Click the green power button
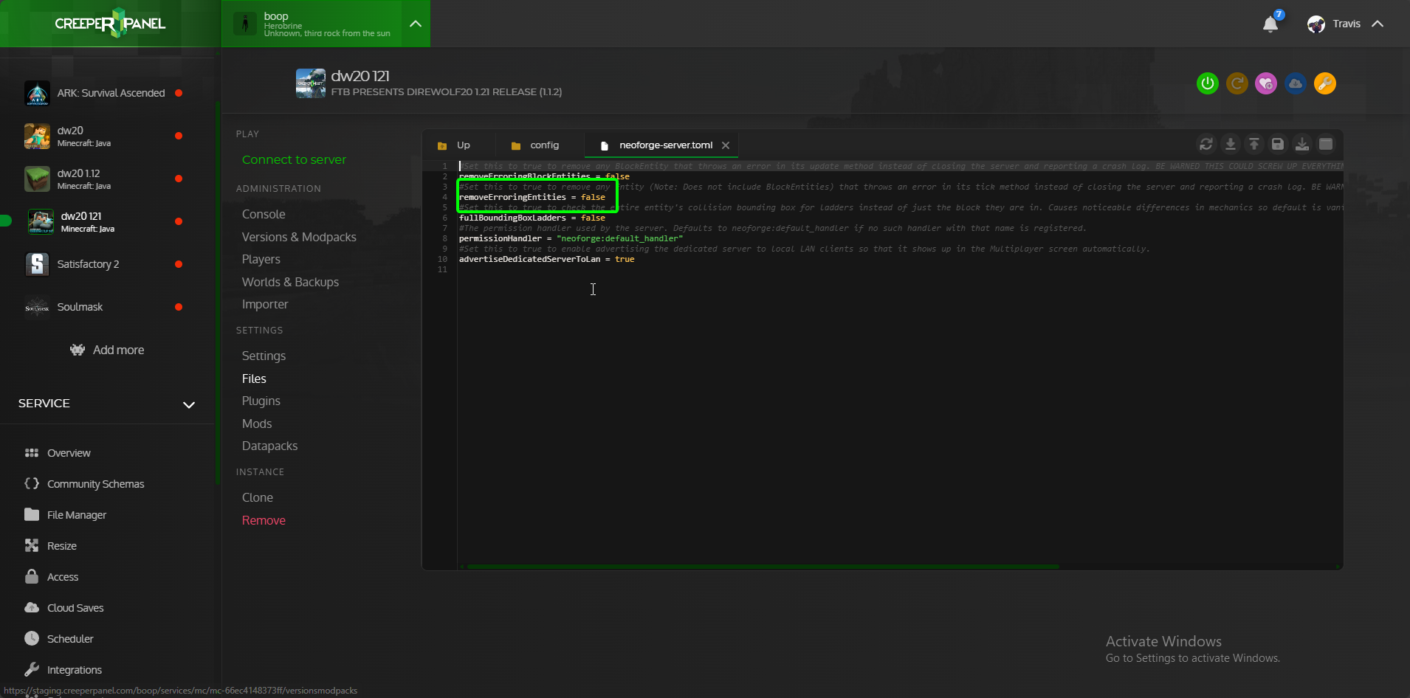Screen dimensions: 1410x698 click(x=1207, y=83)
